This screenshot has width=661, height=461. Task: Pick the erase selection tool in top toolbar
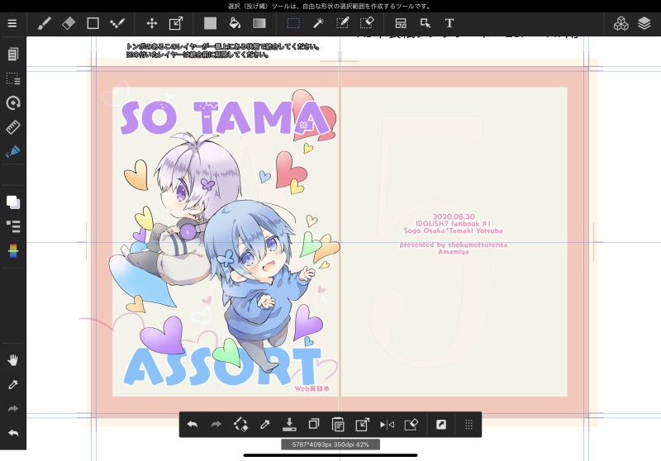tap(367, 23)
